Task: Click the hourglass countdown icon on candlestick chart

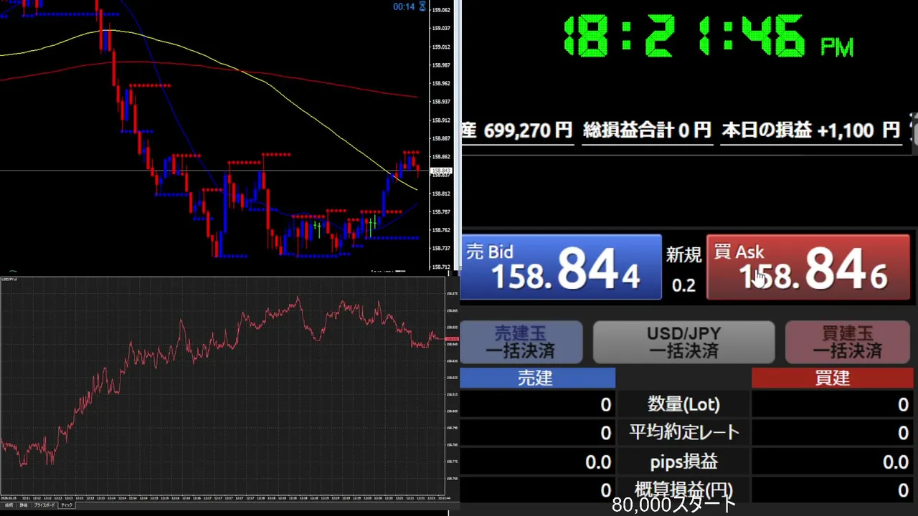Action: point(422,6)
